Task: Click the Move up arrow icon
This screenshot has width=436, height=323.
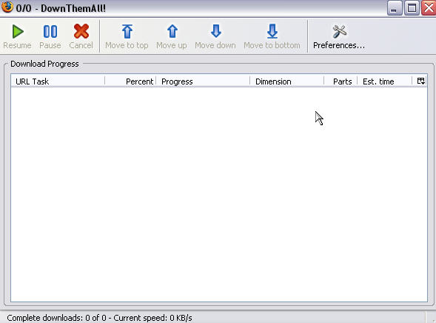Action: 172,31
